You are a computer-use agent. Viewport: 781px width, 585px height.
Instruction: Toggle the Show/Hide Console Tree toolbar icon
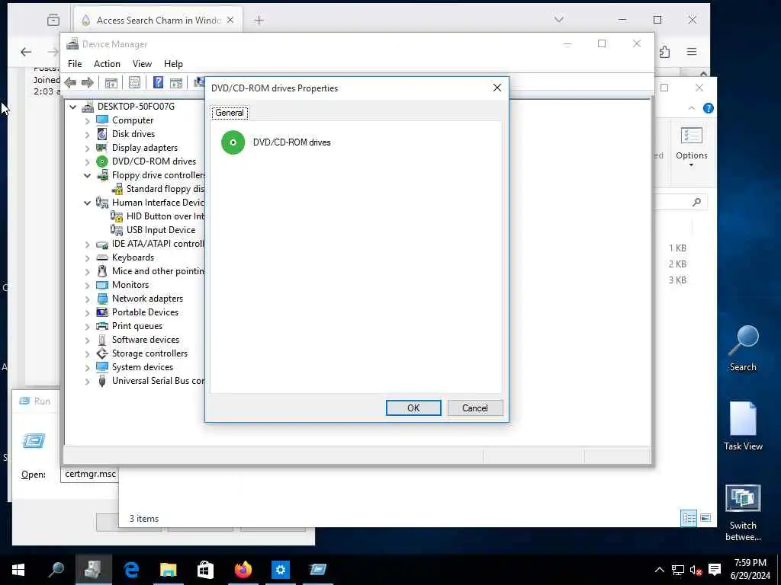tap(111, 82)
